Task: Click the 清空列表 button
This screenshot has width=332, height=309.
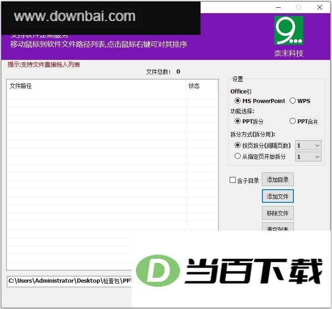Action: [x=277, y=226]
